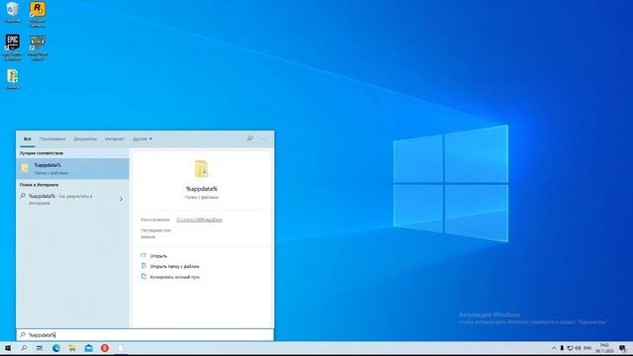Screen dimensions: 633x356
Task: Open the Action Center notifications icon
Action: click(x=623, y=348)
